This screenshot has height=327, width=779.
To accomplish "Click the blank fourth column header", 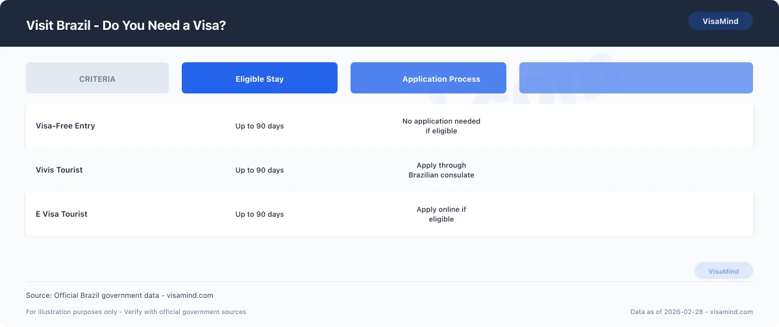I will 636,79.
